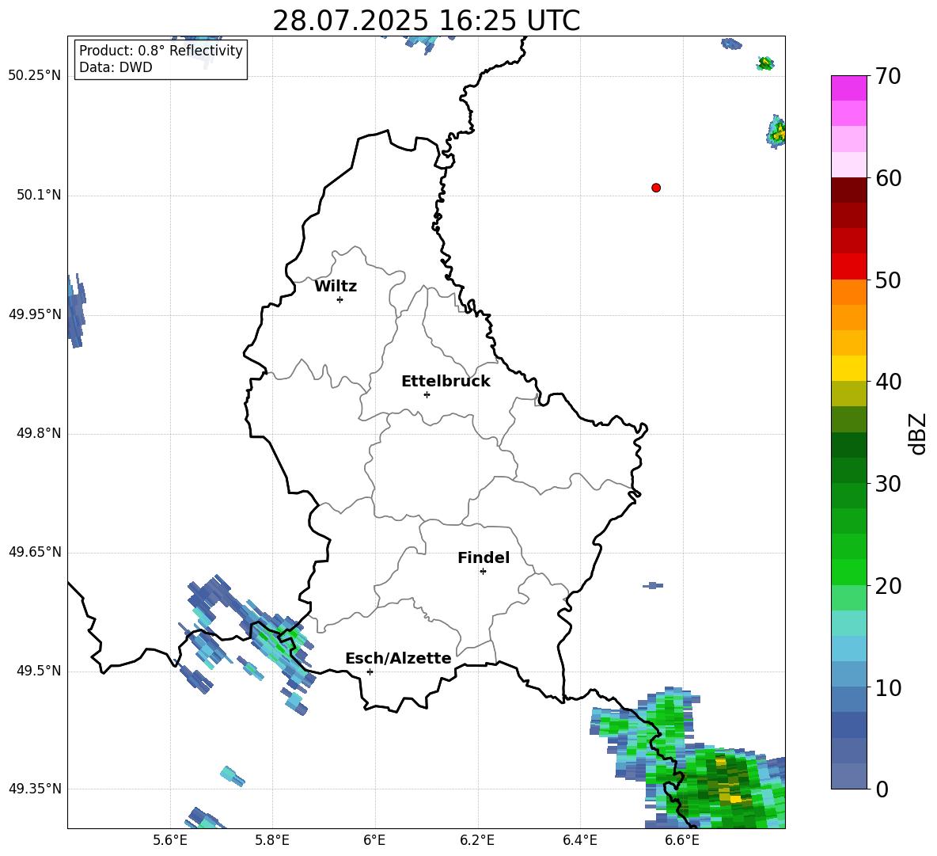Click the red dot marker on the map
The width and height of the screenshot is (937, 856).
coord(656,188)
